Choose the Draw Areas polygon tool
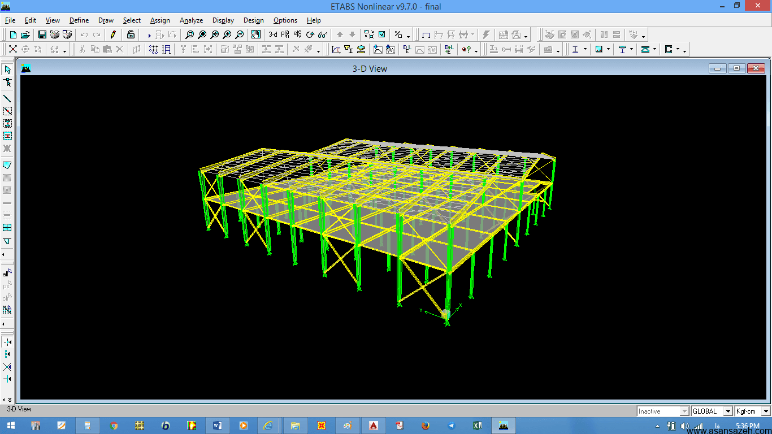Image resolution: width=772 pixels, height=434 pixels. click(7, 165)
